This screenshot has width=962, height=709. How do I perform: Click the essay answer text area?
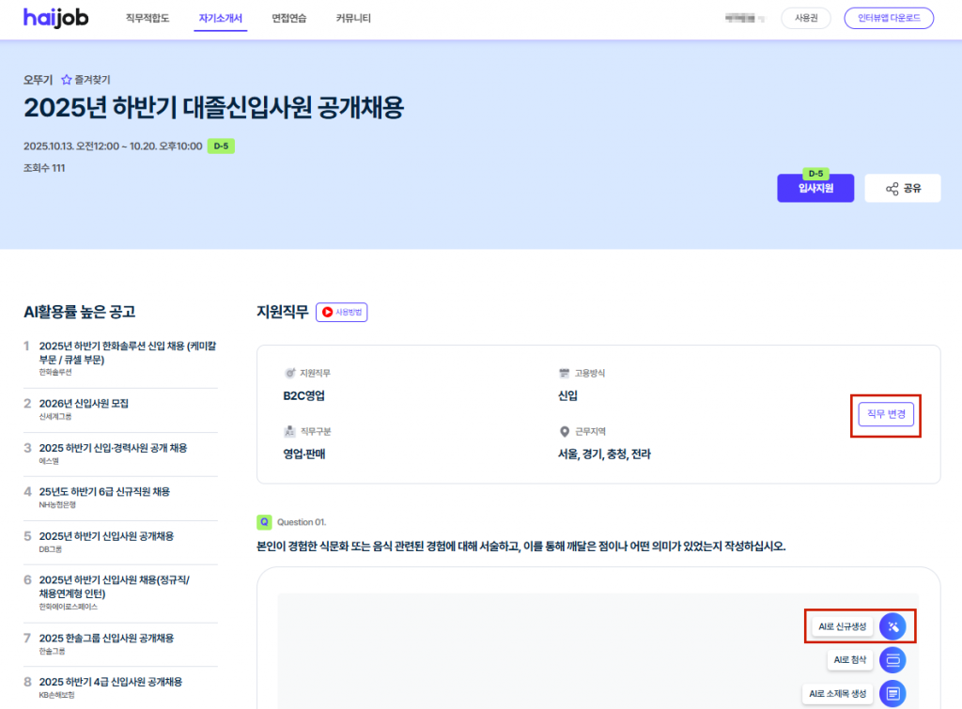tap(526, 648)
